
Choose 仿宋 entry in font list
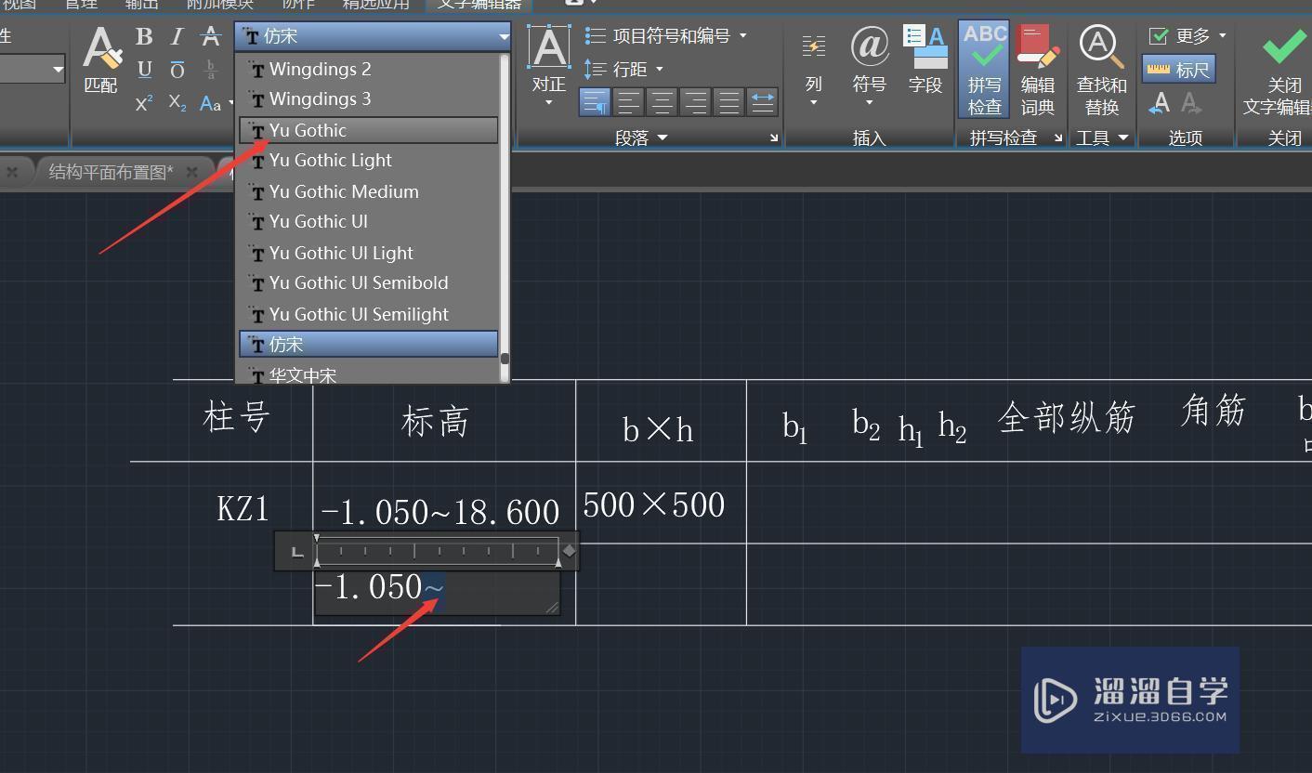coord(368,344)
